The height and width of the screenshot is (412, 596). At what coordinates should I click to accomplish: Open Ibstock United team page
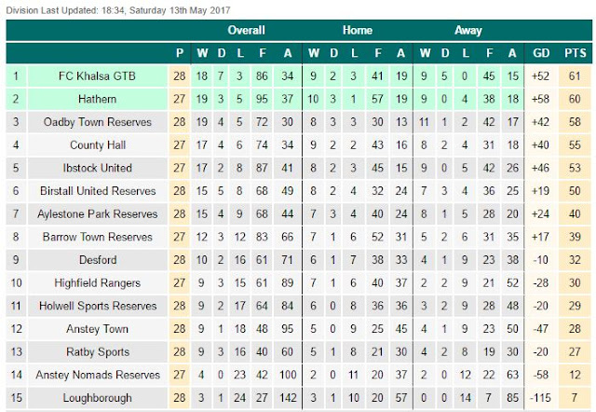pos(97,168)
